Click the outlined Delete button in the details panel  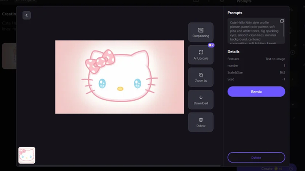pyautogui.click(x=256, y=157)
